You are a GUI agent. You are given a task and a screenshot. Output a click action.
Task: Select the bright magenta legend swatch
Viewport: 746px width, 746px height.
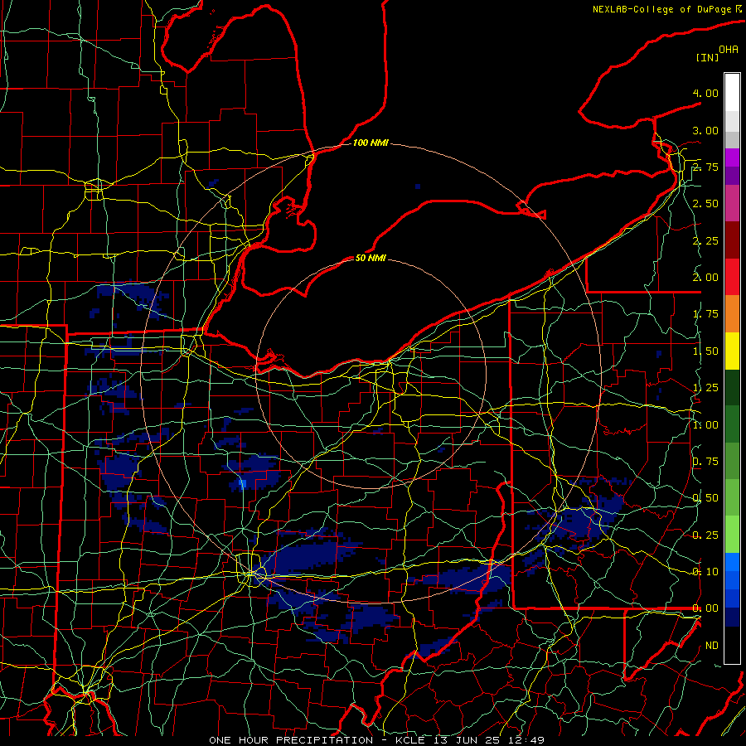(732, 157)
